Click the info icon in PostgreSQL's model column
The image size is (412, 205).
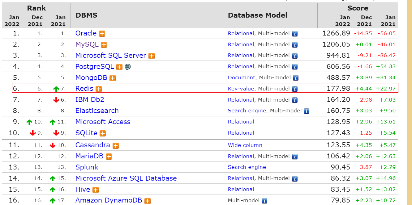[x=295, y=67]
